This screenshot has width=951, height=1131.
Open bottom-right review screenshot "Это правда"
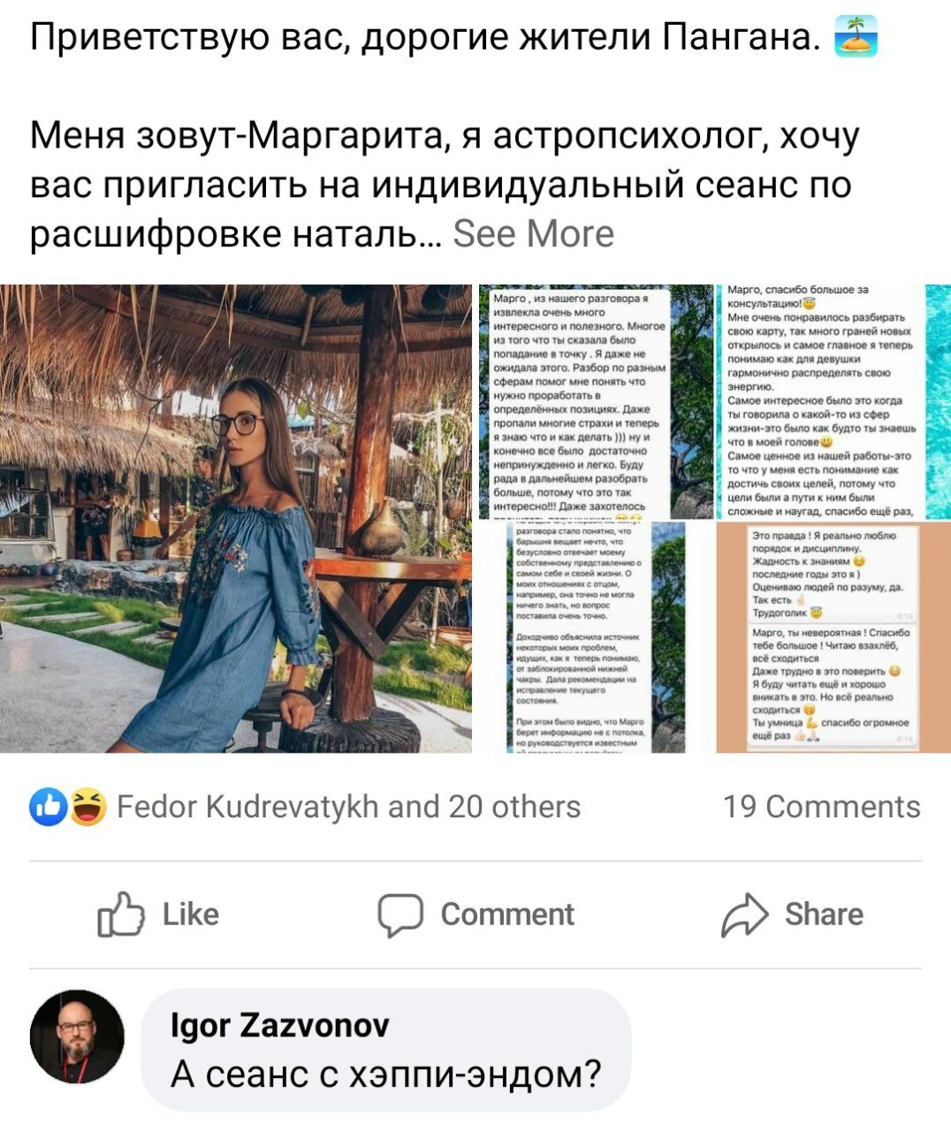(833, 637)
